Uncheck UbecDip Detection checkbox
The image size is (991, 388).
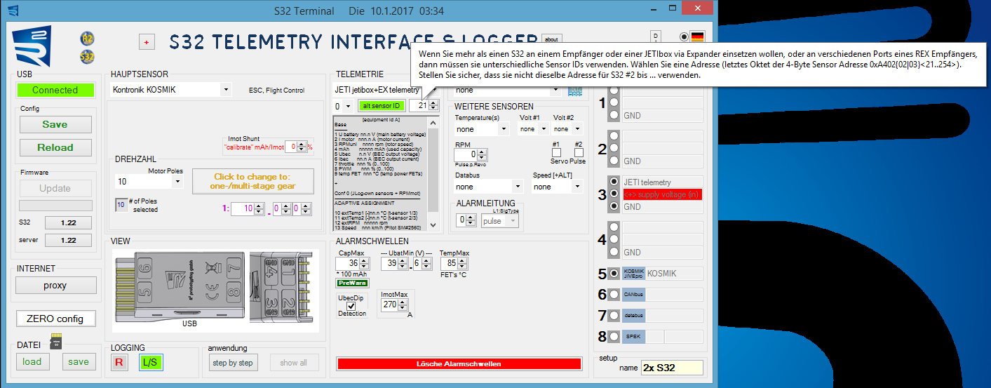[351, 306]
